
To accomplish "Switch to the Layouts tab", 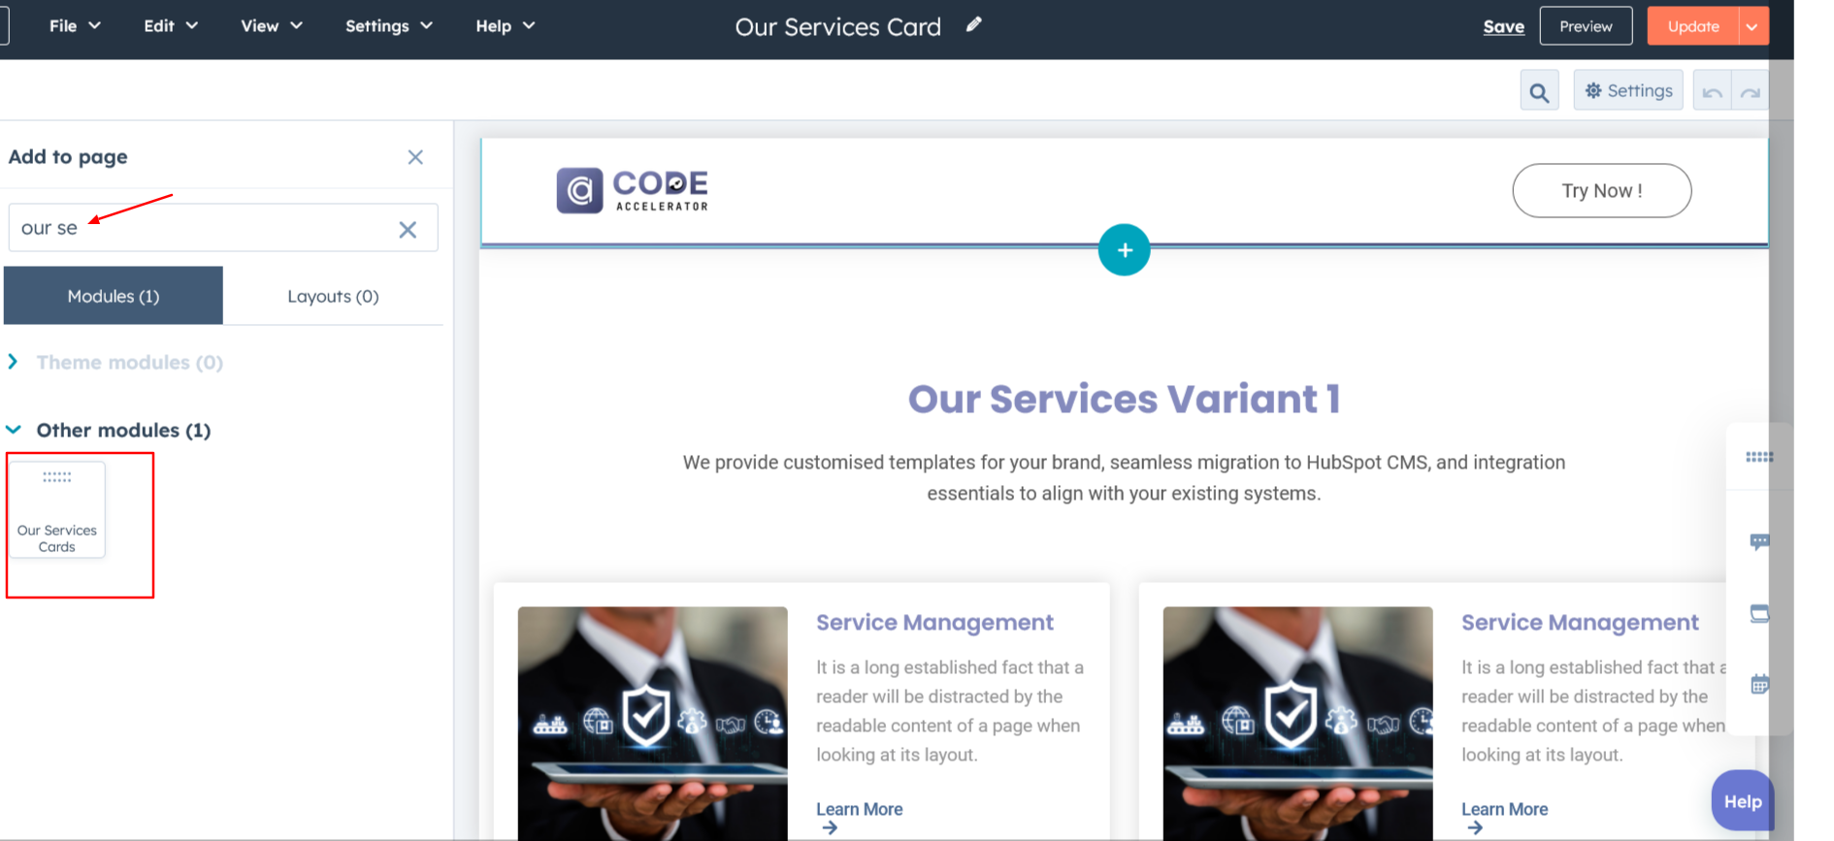I will coord(333,296).
